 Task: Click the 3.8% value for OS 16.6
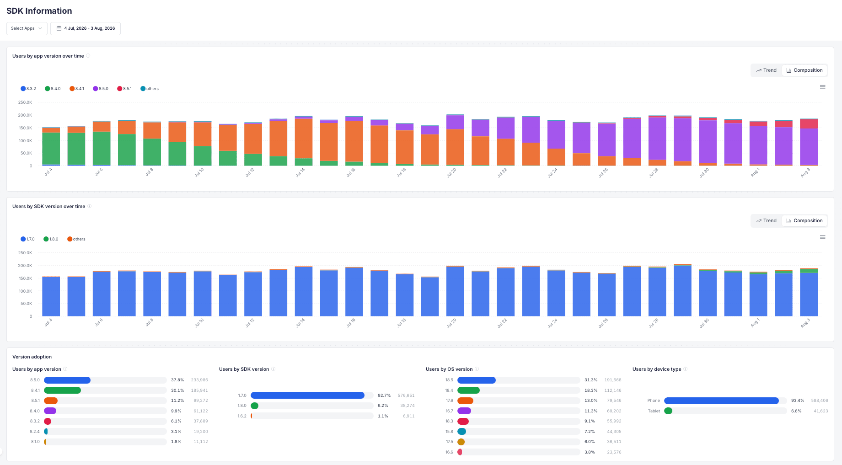coord(590,452)
